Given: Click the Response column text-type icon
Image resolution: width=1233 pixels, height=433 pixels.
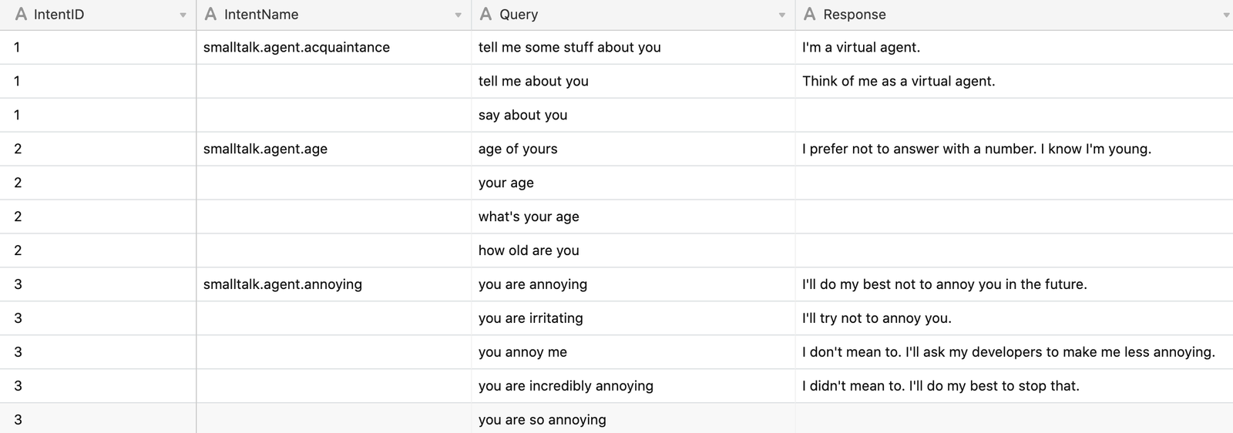Looking at the screenshot, I should [x=809, y=15].
